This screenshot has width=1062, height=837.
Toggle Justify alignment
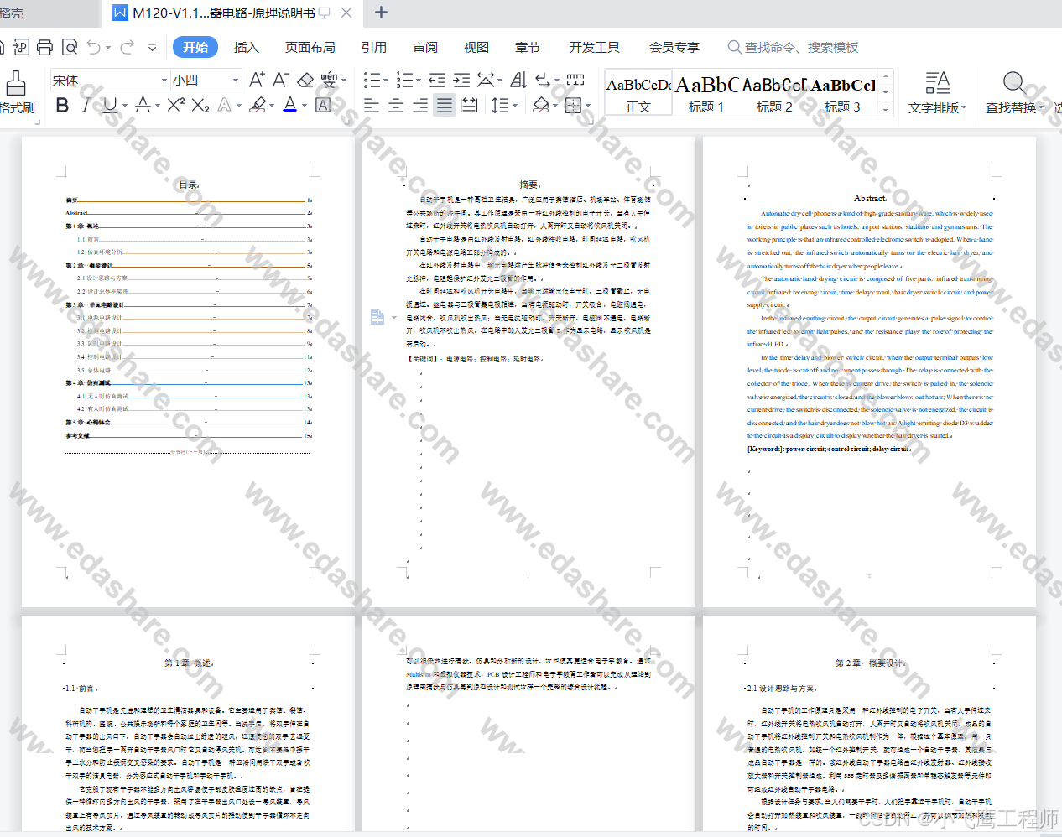click(445, 105)
